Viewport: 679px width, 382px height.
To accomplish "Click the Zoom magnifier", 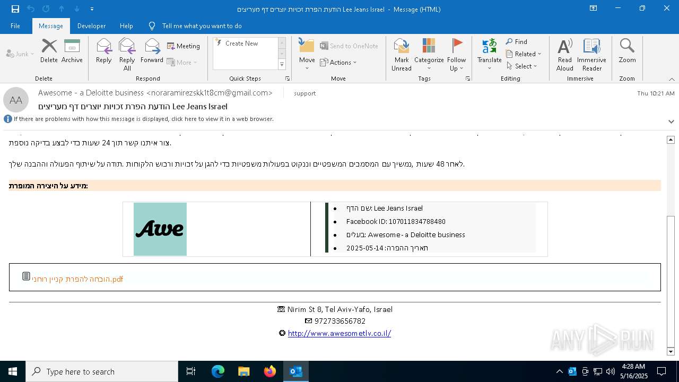I will pyautogui.click(x=627, y=51).
